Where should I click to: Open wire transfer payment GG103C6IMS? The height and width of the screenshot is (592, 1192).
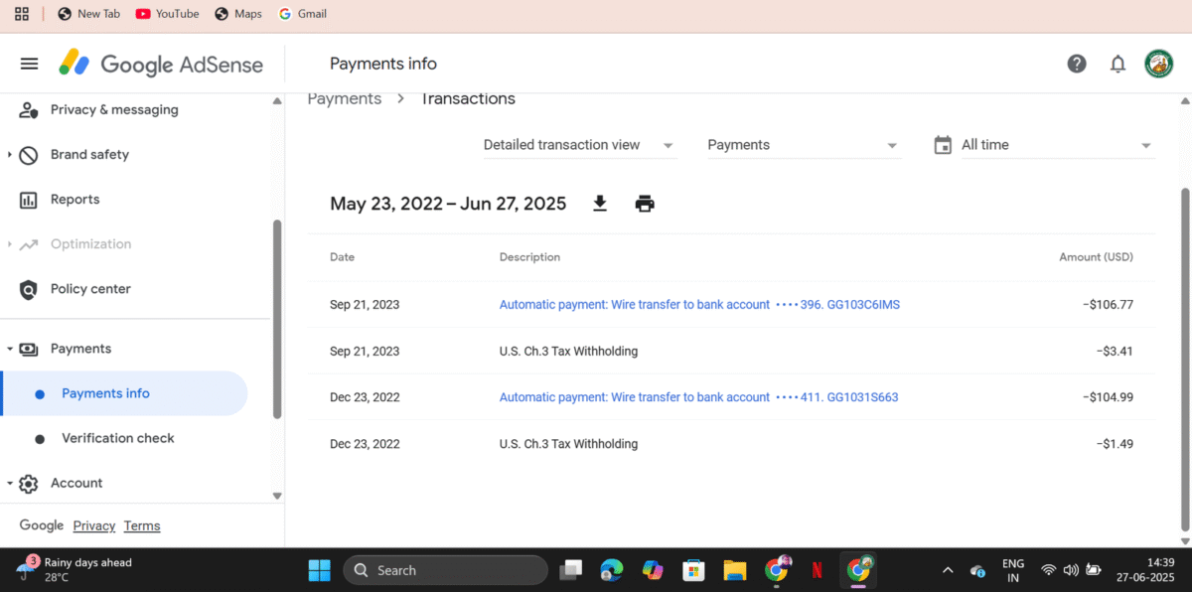point(699,305)
